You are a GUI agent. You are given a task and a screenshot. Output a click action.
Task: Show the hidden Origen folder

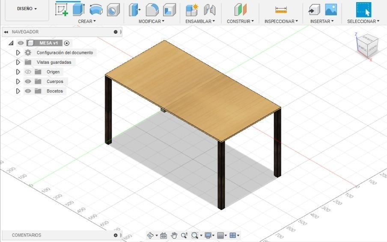(x=28, y=72)
